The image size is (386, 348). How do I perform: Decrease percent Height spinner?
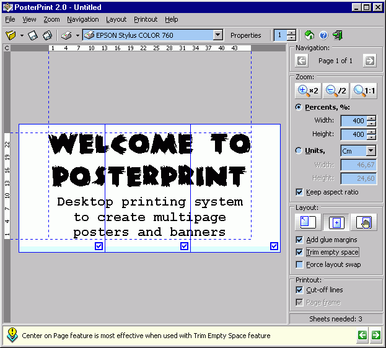click(371, 137)
